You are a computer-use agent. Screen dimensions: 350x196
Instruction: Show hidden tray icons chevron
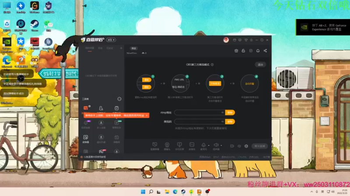tap(311, 192)
